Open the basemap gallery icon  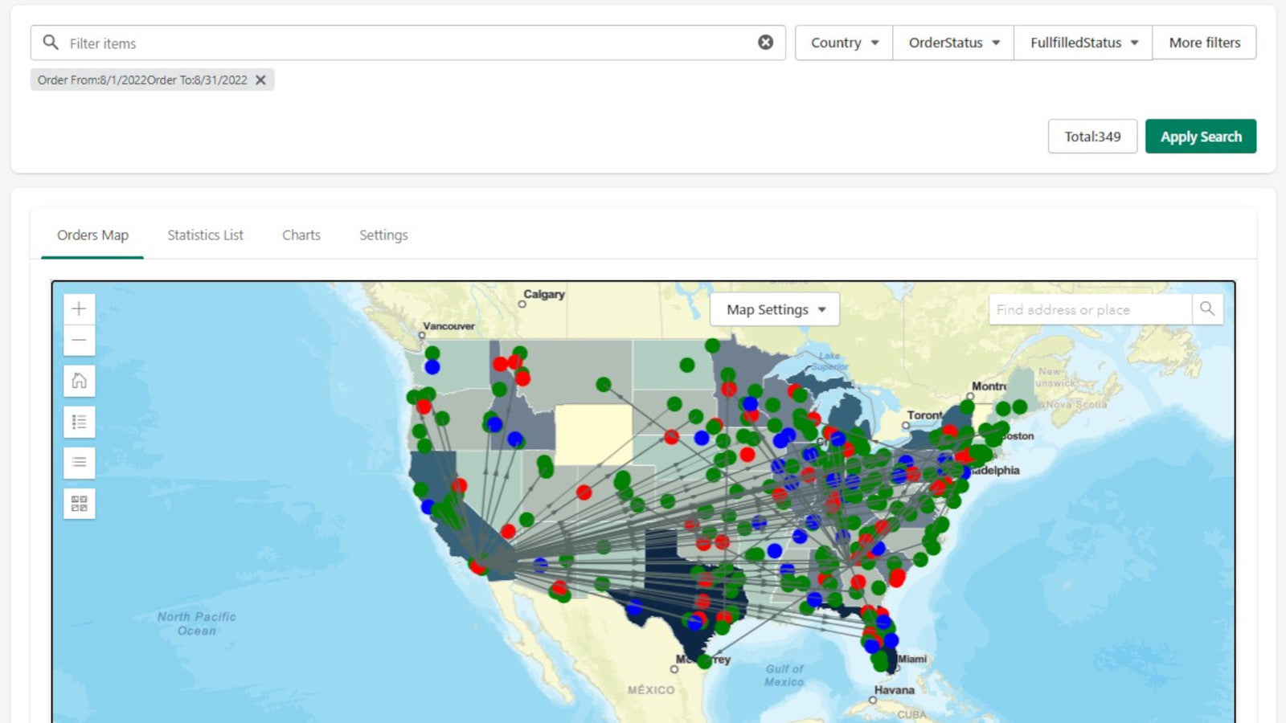coord(79,503)
